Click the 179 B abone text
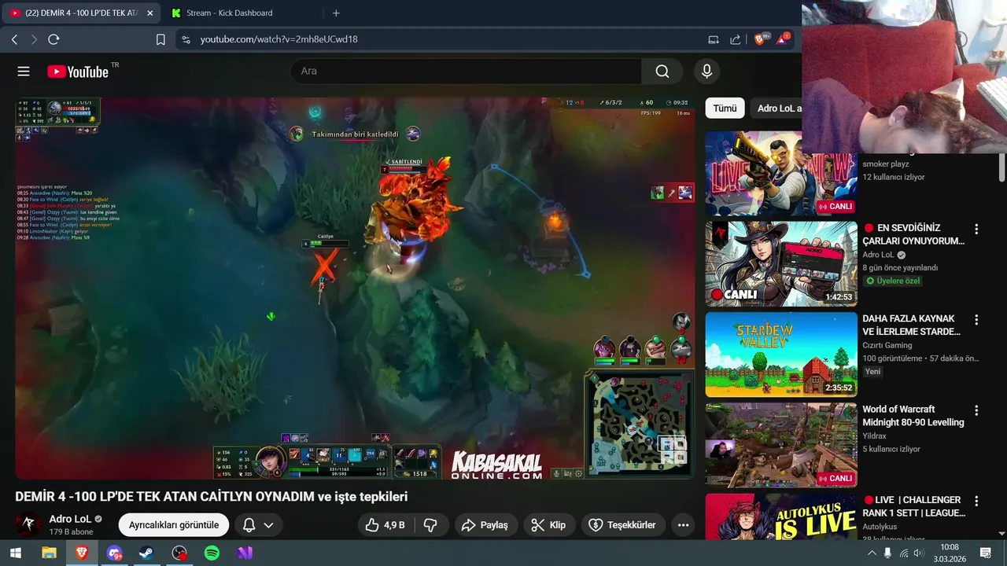 coord(71,532)
